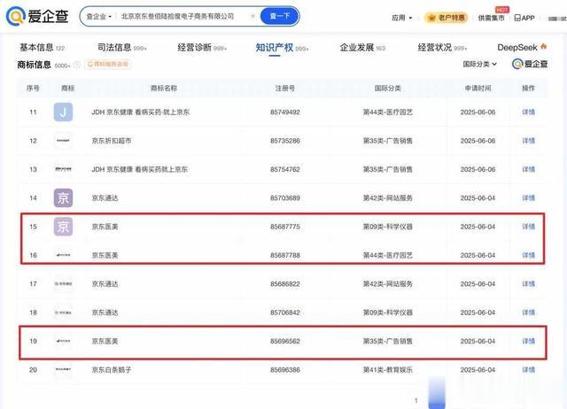Clear the search box with the x icon
This screenshot has height=409, width=567.
[x=252, y=16]
